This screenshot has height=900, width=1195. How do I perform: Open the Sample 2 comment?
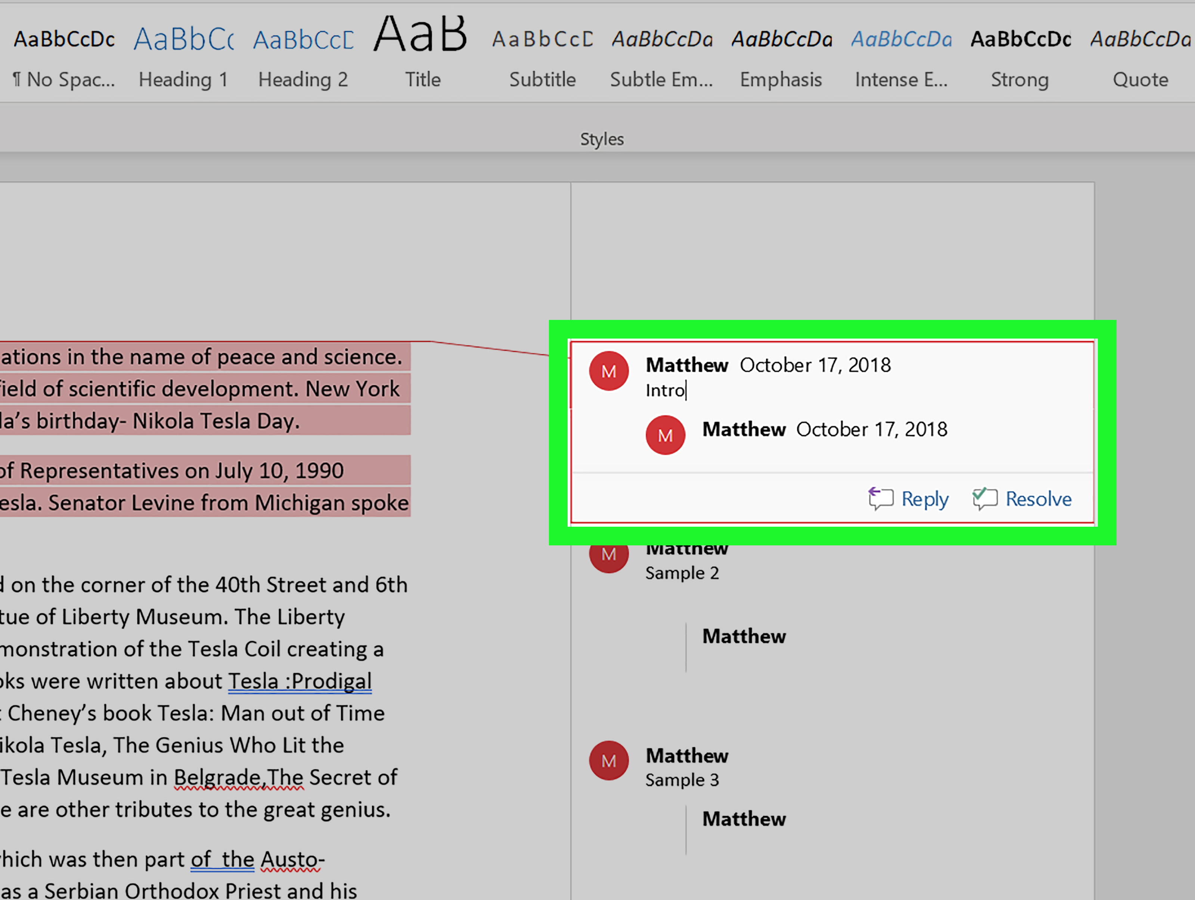coord(682,573)
